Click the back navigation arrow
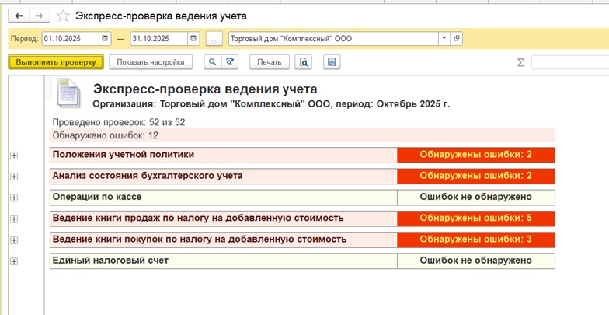This screenshot has height=315, width=609. (19, 16)
